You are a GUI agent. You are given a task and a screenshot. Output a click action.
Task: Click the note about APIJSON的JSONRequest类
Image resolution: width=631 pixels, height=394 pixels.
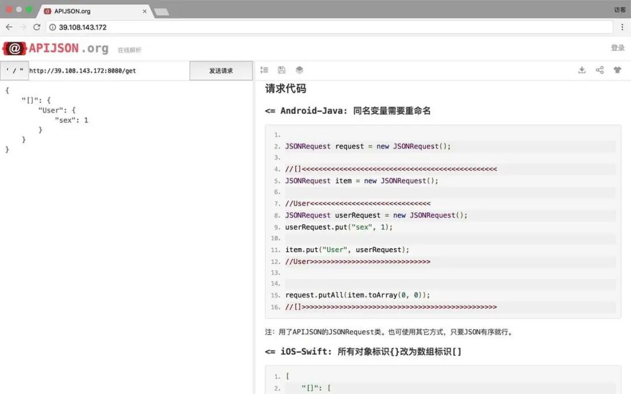click(x=389, y=332)
